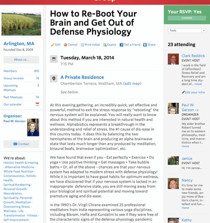This screenshot has height=223, width=210.
Task: Expand Clark Reddick's intro with more link
Action: tap(198, 84)
